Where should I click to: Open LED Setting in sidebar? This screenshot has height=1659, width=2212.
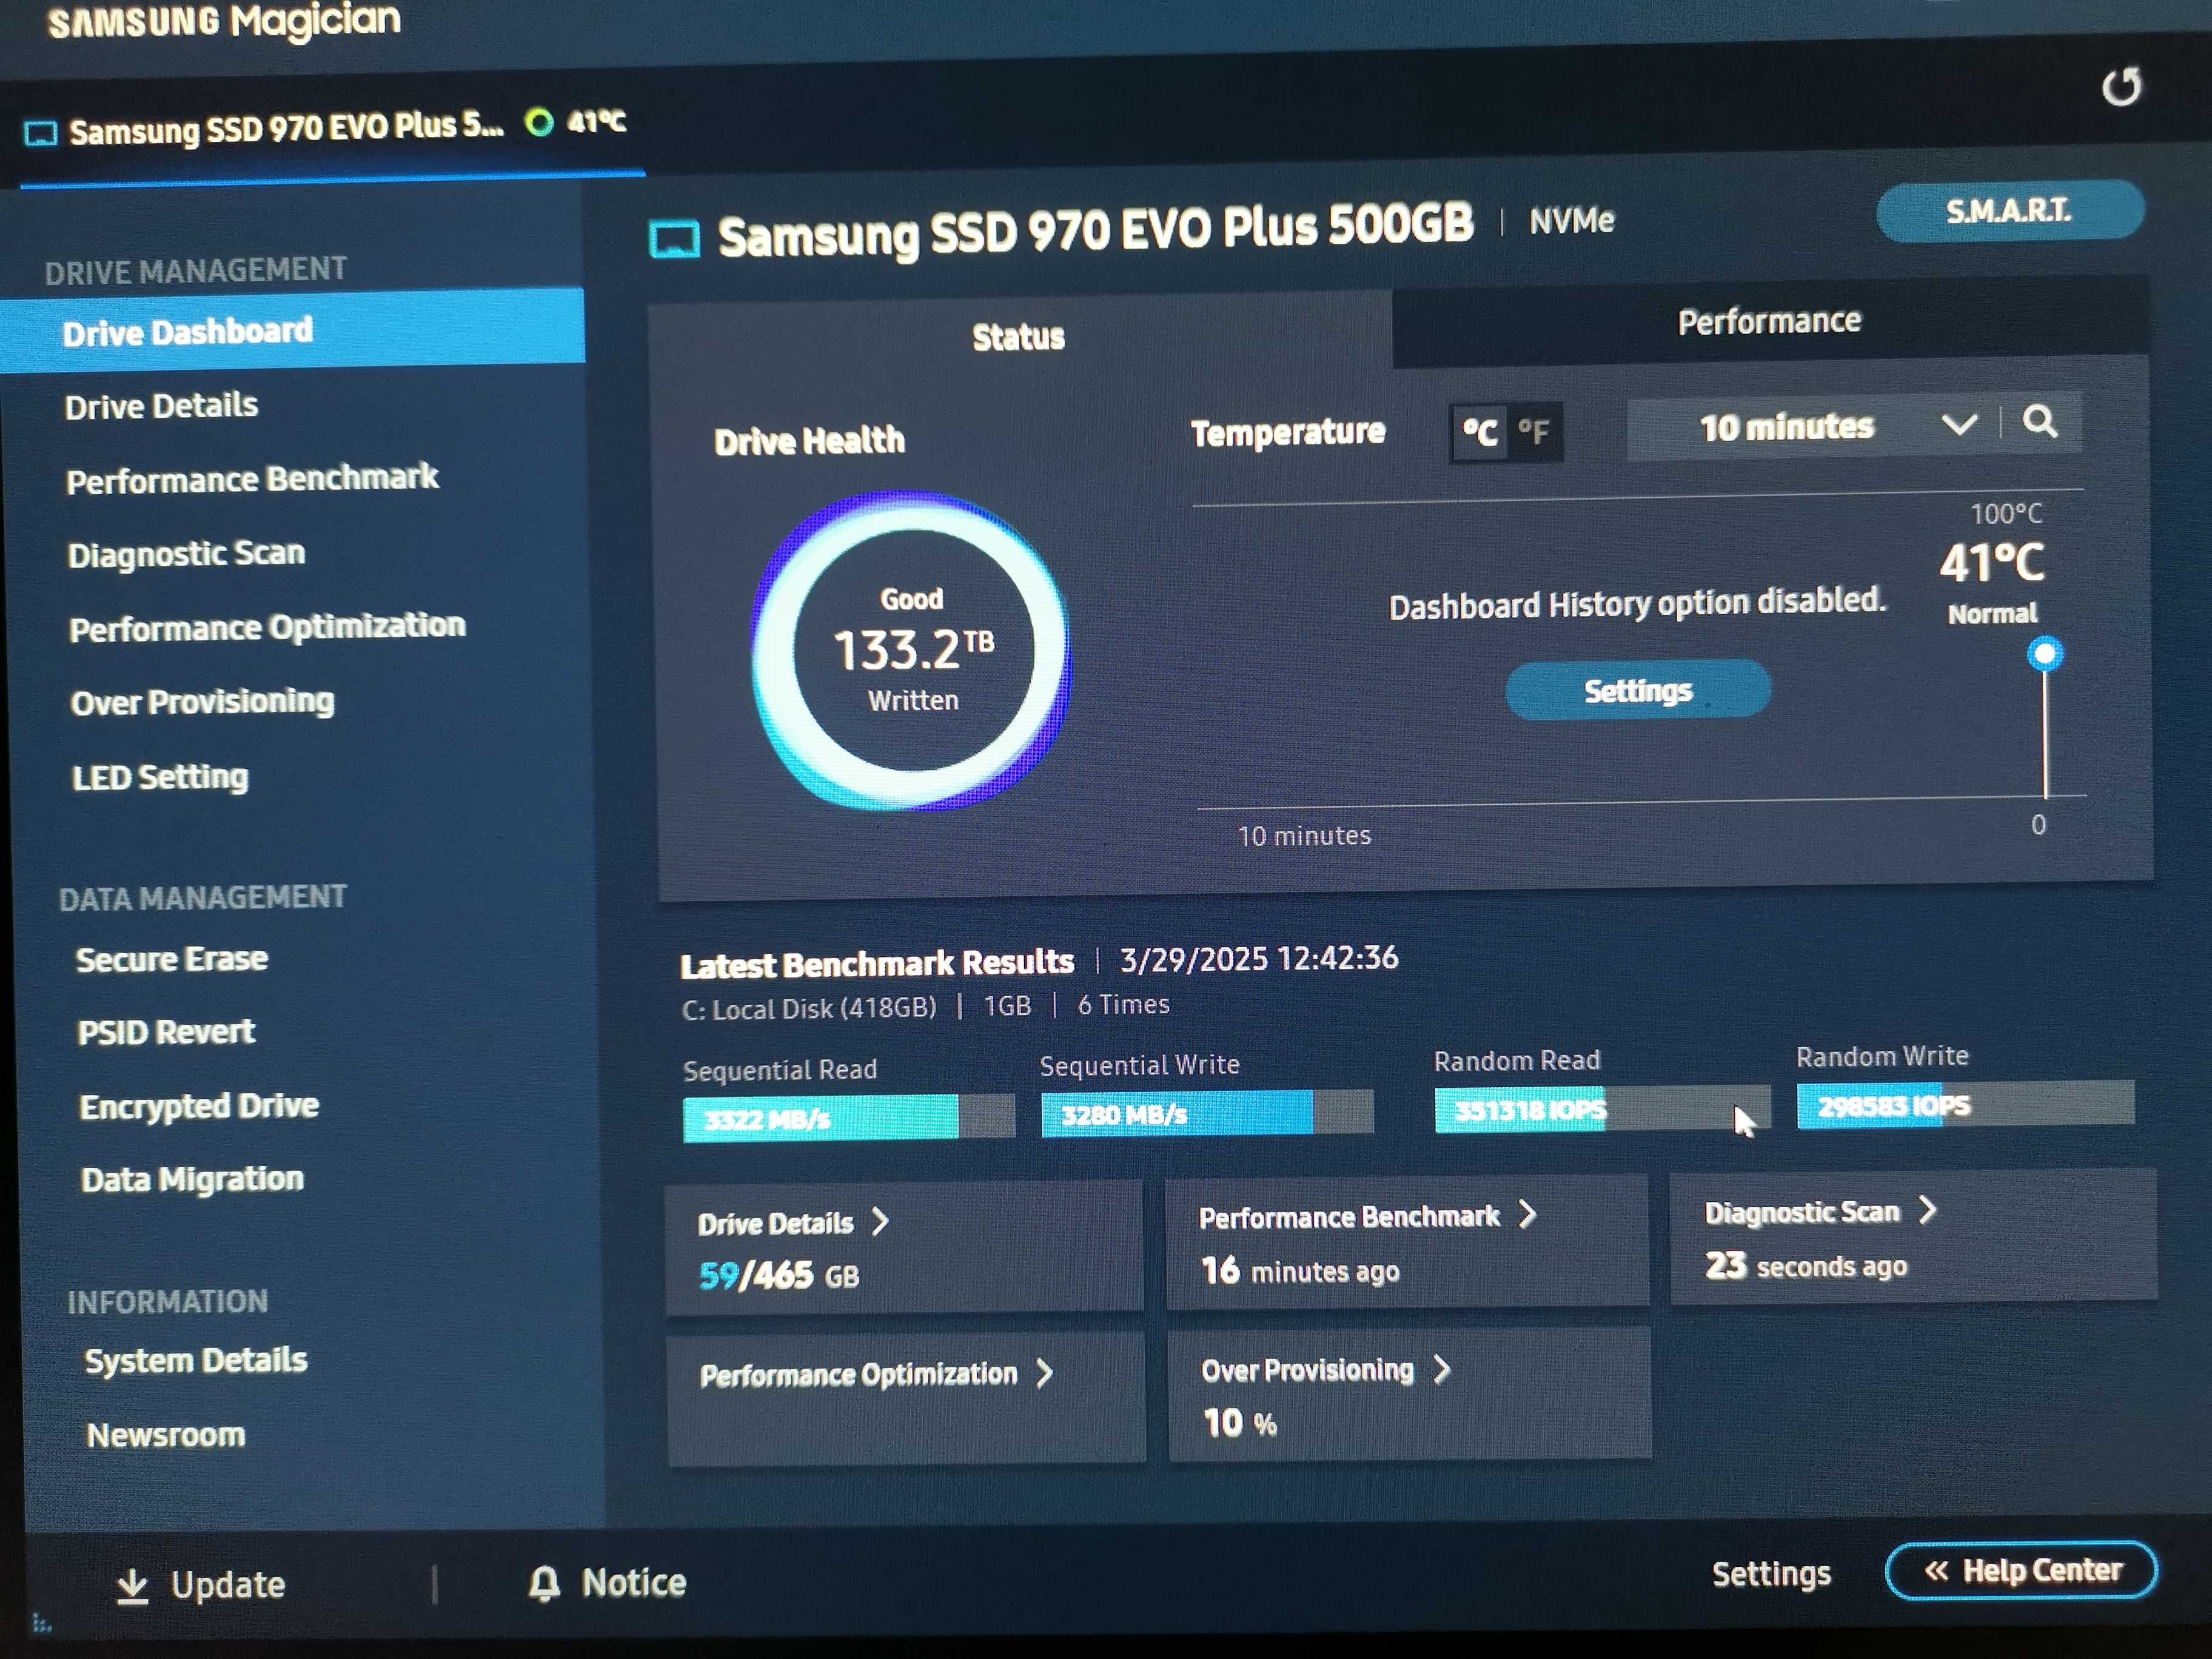pyautogui.click(x=161, y=777)
